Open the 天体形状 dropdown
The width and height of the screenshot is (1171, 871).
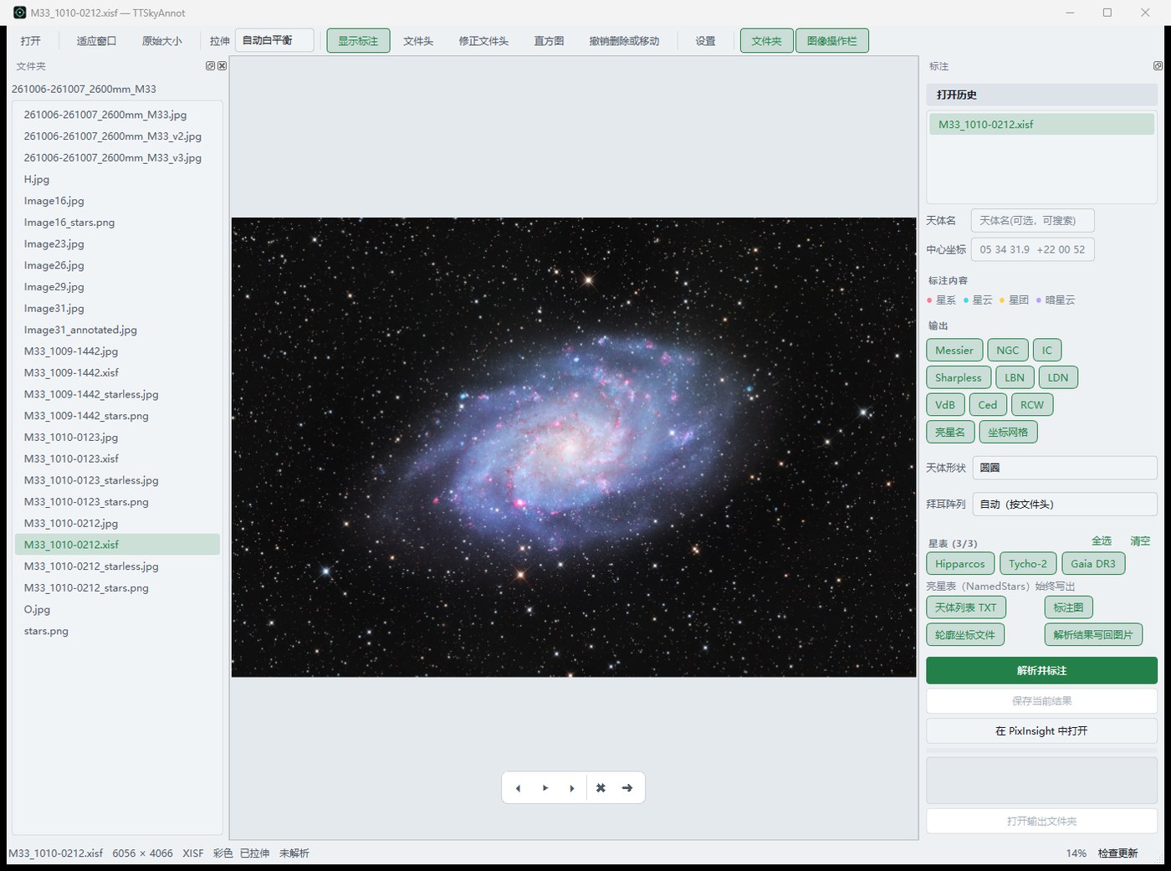1065,468
